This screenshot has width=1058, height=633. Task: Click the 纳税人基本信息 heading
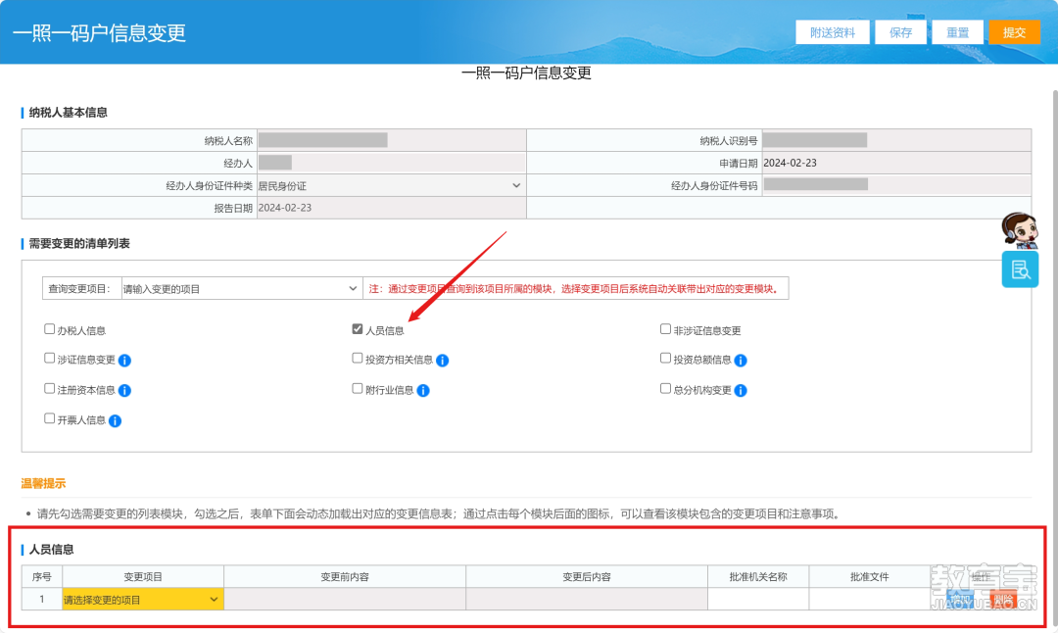pos(68,113)
